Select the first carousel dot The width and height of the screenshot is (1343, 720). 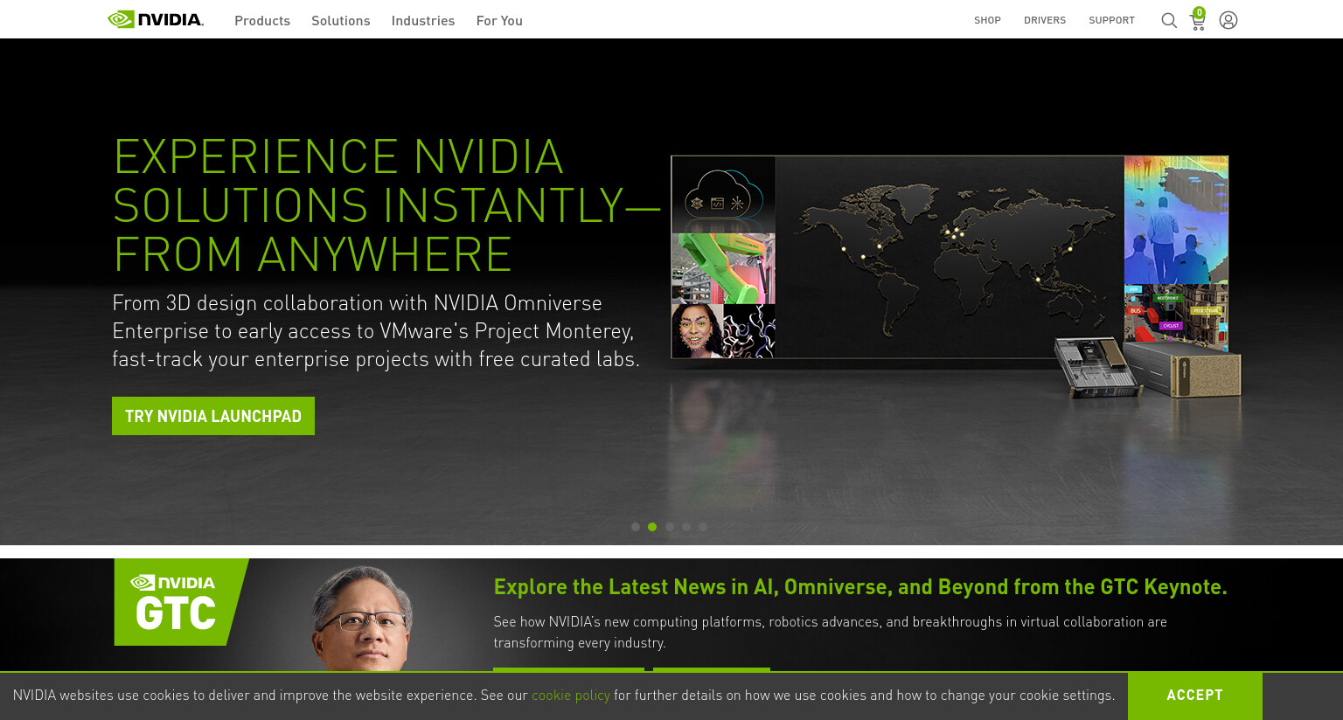[636, 527]
